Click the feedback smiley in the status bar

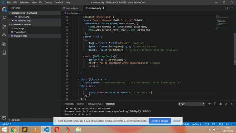[227, 124]
